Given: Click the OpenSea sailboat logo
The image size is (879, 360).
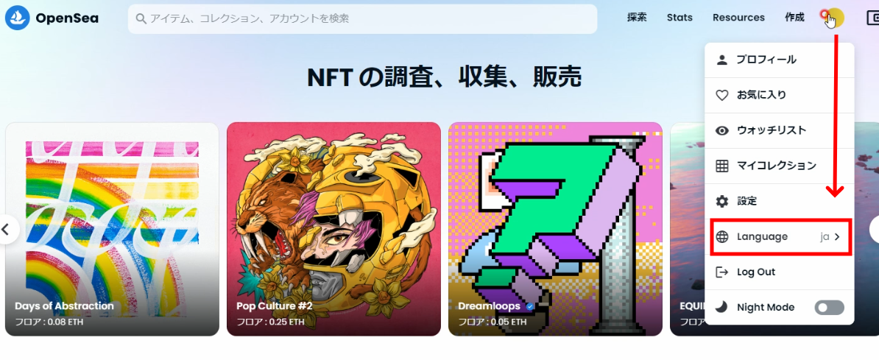Looking at the screenshot, I should (17, 18).
